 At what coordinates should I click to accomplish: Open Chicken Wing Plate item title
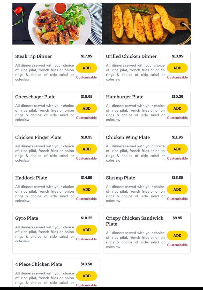128,137
